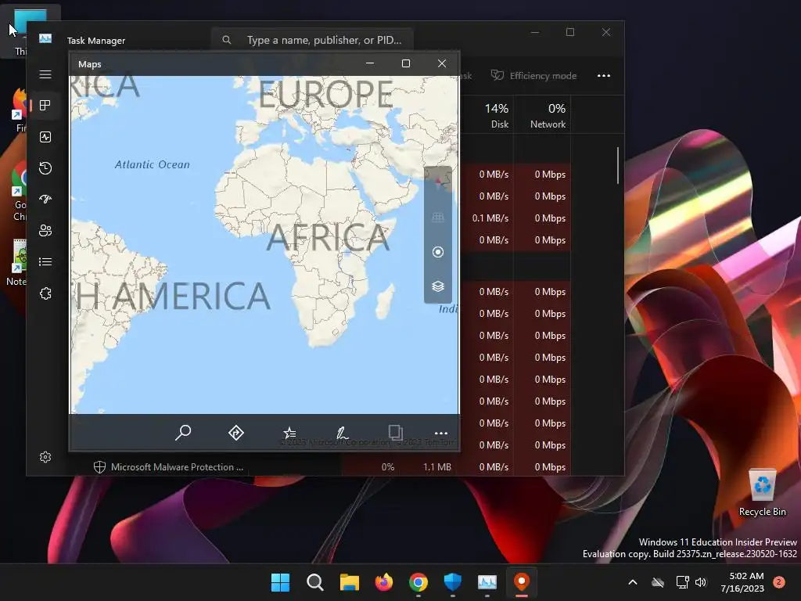Viewport: 801px width, 601px height.
Task: Switch to Task Manager Processes page
Action: point(45,106)
